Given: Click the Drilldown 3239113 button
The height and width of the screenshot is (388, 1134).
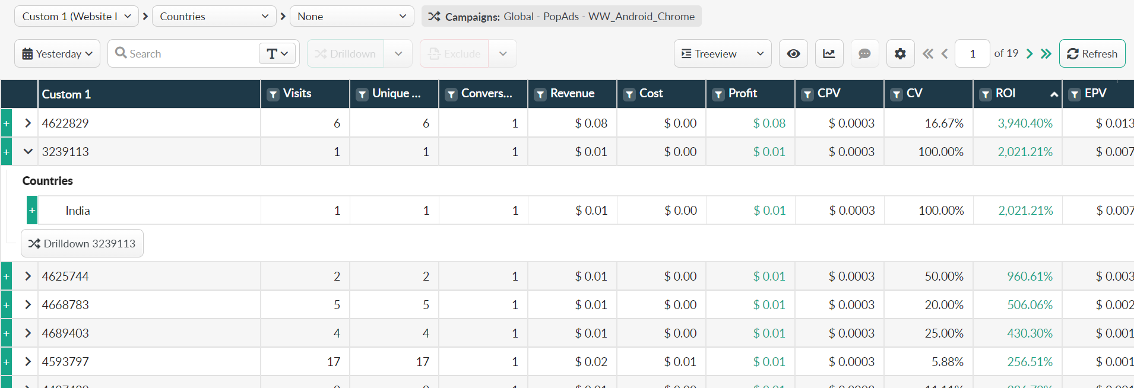Looking at the screenshot, I should point(82,244).
